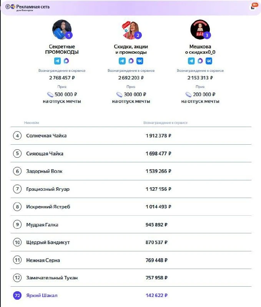Click VK icon under Мешкова о скидках
The width and height of the screenshot is (261, 307).
(209, 61)
